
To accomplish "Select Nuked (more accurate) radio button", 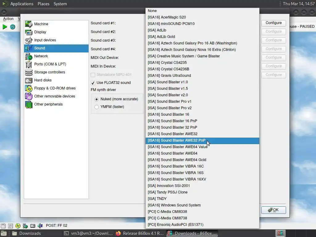I will click(97, 99).
